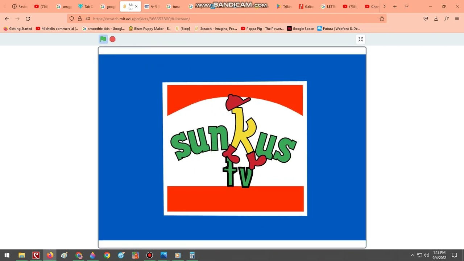Image resolution: width=464 pixels, height=261 pixels.
Task: Open the Scratch - Imagine, Pro... bookmark
Action: (216, 29)
